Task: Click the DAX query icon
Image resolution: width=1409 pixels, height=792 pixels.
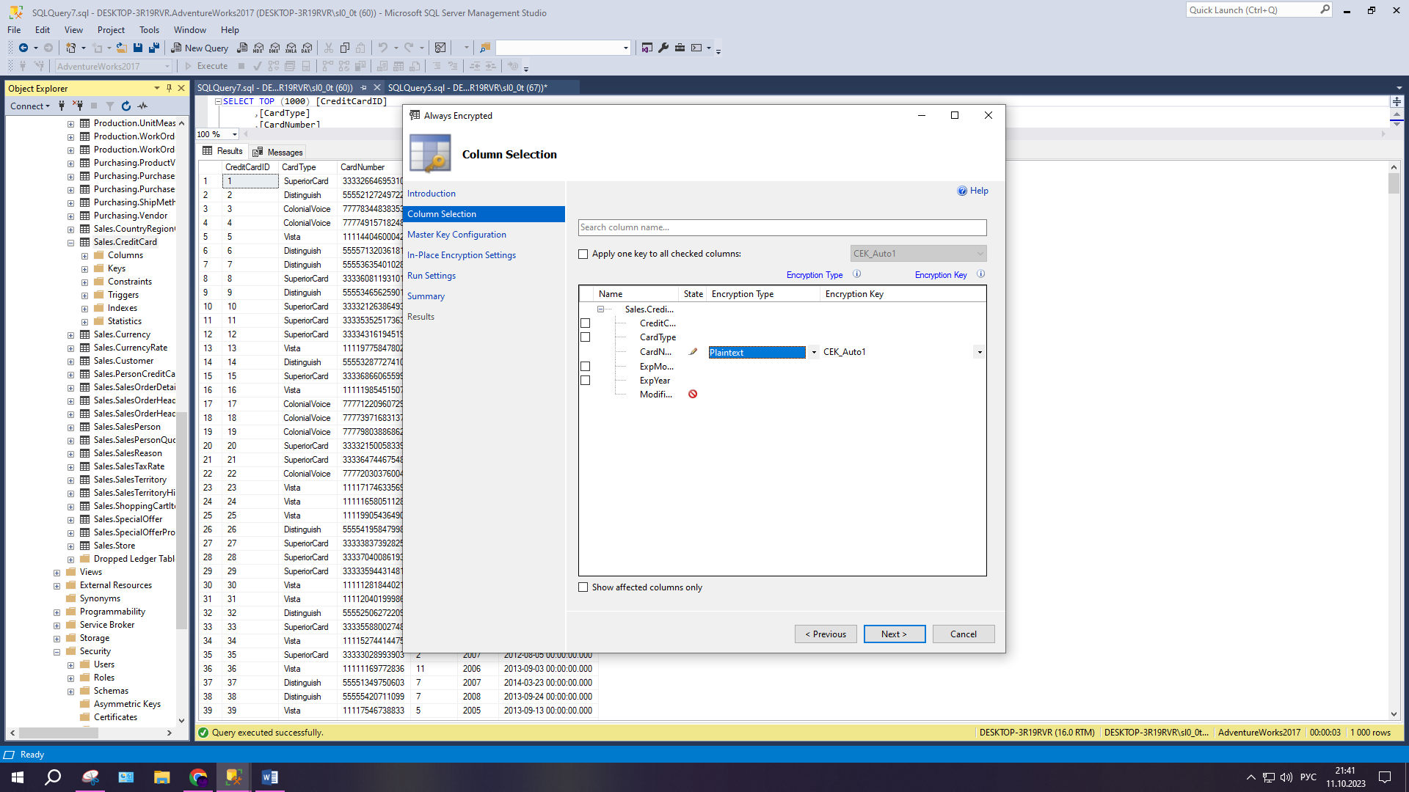Action: [x=307, y=48]
